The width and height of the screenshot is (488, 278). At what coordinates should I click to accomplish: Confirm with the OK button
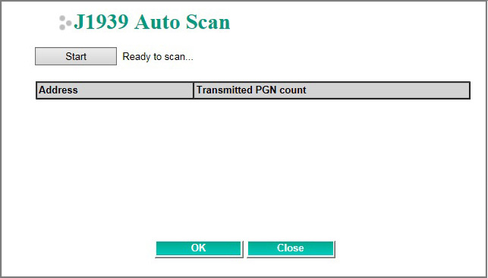(x=199, y=249)
